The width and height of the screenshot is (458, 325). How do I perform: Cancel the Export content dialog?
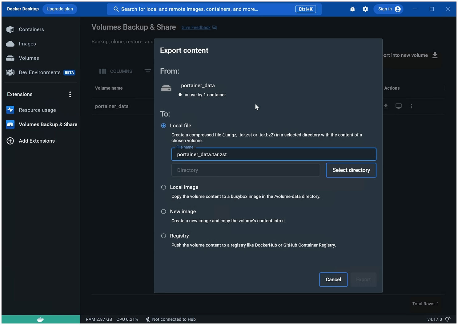[x=333, y=279]
